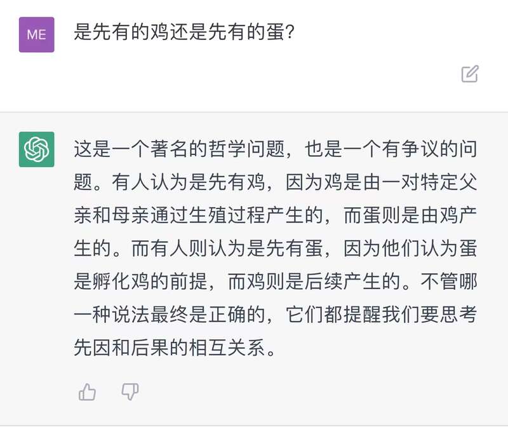Click the phrase 生殖过程 in the response
The height and width of the screenshot is (427, 508).
click(x=227, y=215)
